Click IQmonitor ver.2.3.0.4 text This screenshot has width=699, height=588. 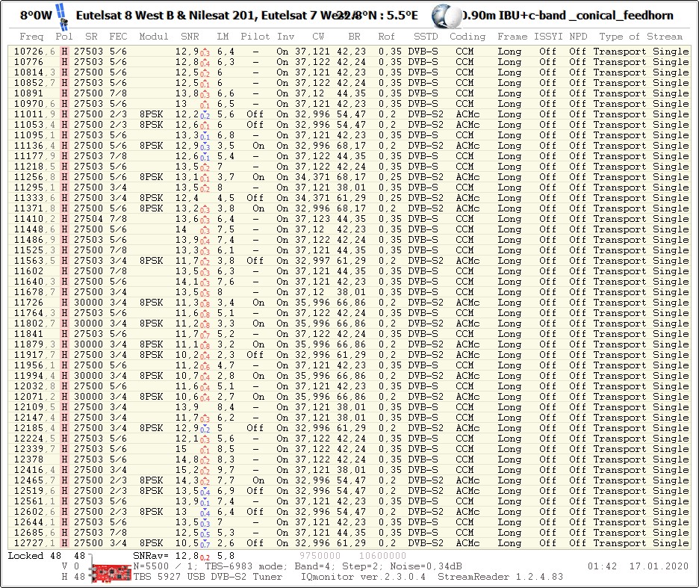pos(363,577)
